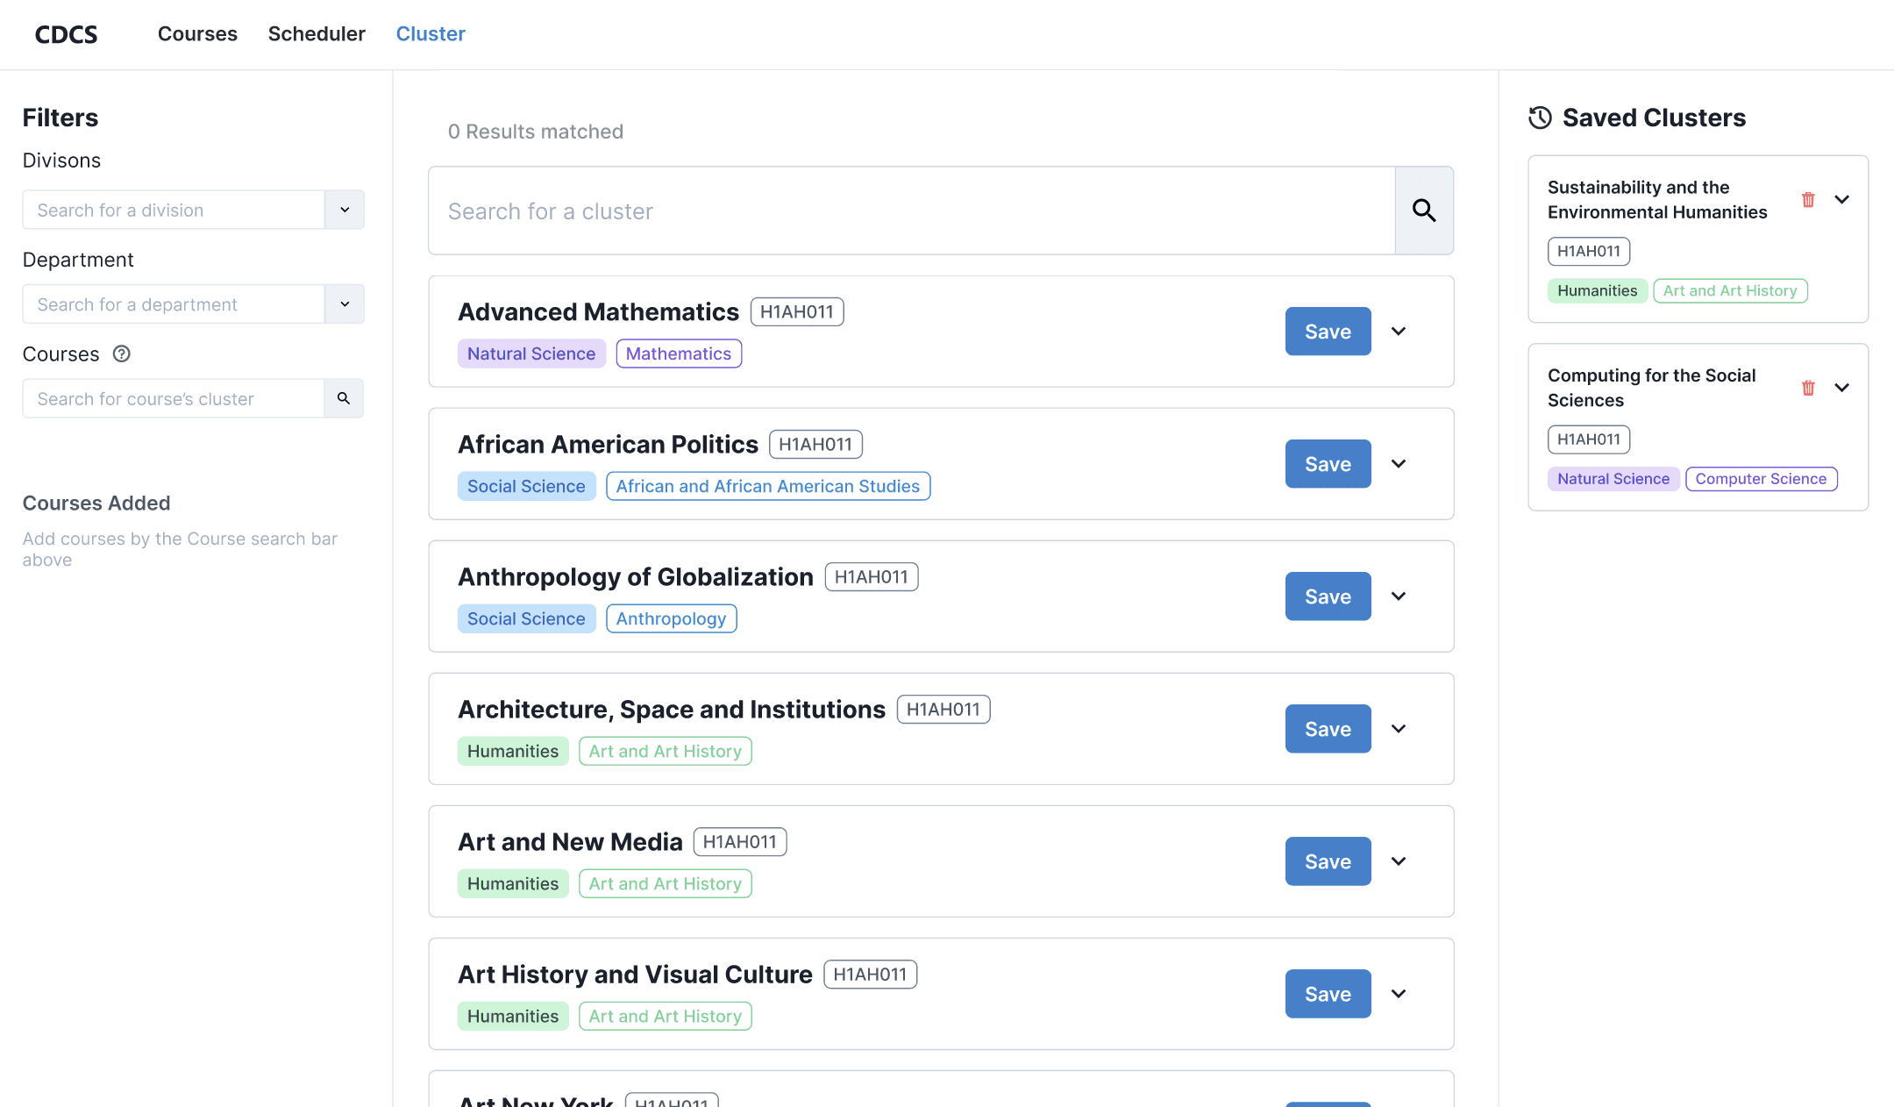Open the division dropdown arrow

pos(345,210)
